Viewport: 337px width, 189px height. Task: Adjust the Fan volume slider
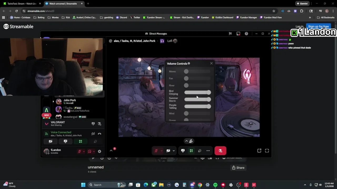[x=198, y=78]
